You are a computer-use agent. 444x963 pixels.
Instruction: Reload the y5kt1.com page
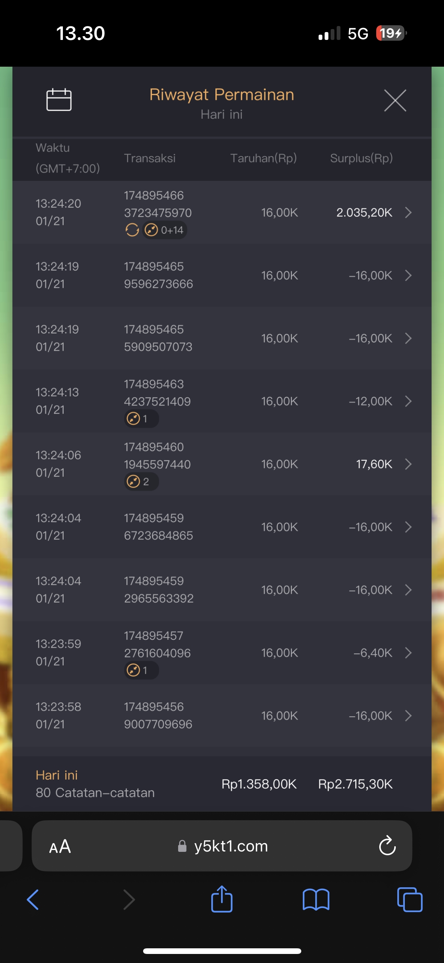[387, 846]
